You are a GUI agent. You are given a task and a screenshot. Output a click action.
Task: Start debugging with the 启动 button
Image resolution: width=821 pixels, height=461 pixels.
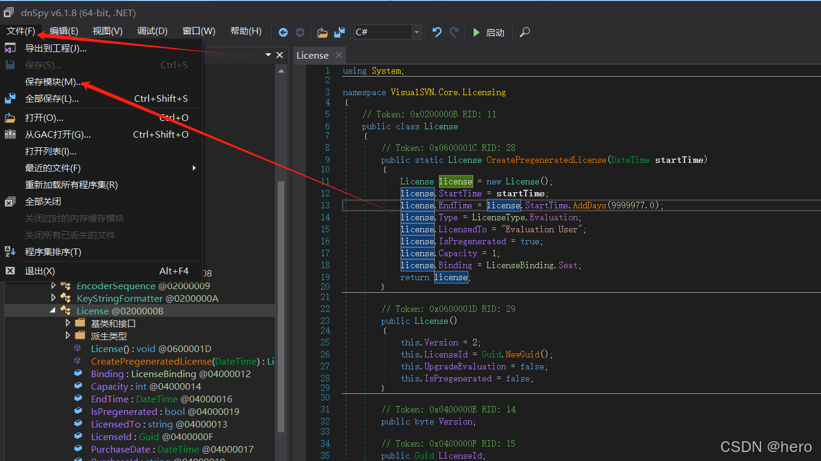coord(489,32)
